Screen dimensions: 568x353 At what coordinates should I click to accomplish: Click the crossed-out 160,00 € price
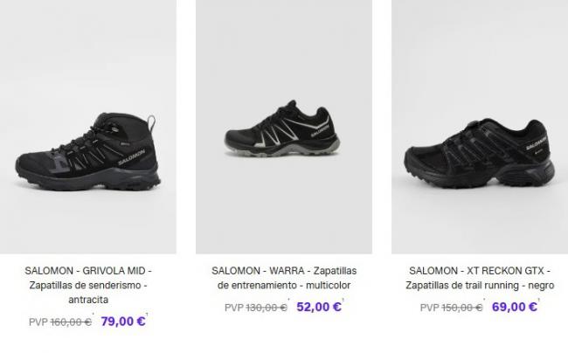(71, 322)
